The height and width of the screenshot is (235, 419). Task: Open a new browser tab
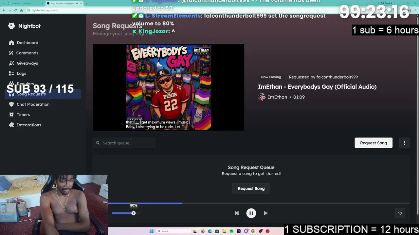pyautogui.click(x=86, y=4)
